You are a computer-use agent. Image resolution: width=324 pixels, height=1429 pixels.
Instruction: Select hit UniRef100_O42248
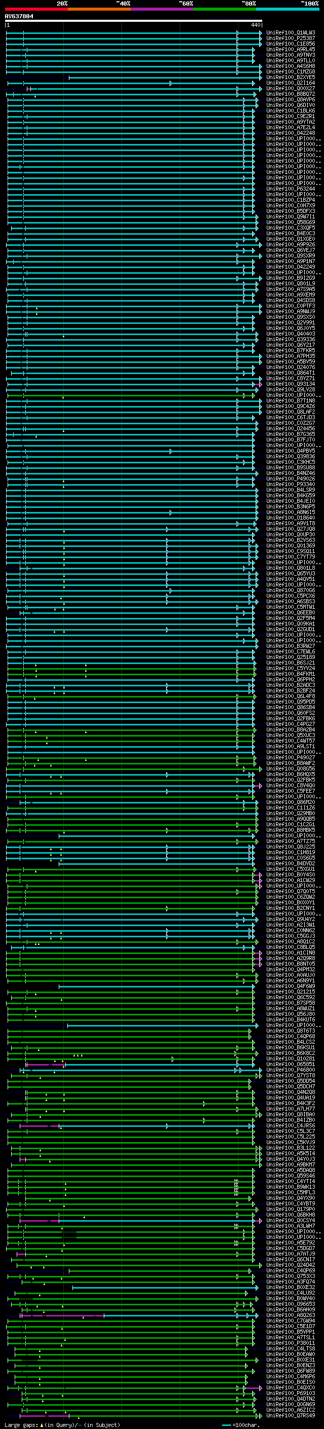[291, 133]
